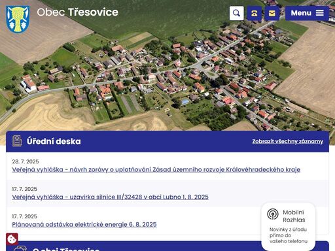Click the Třesovice coat of arms logo

click(x=18, y=20)
